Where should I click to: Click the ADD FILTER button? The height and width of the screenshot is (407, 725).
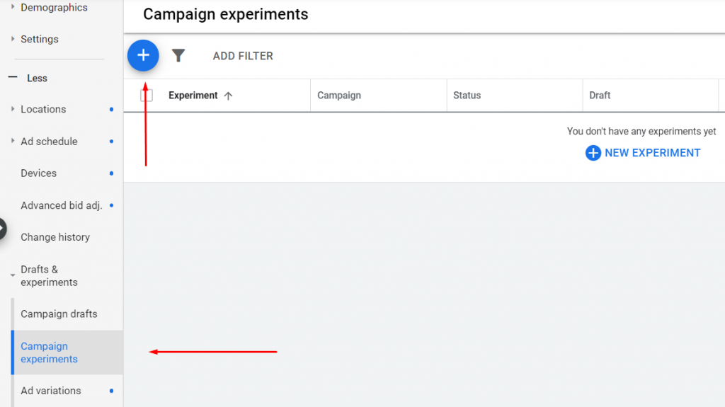point(243,56)
